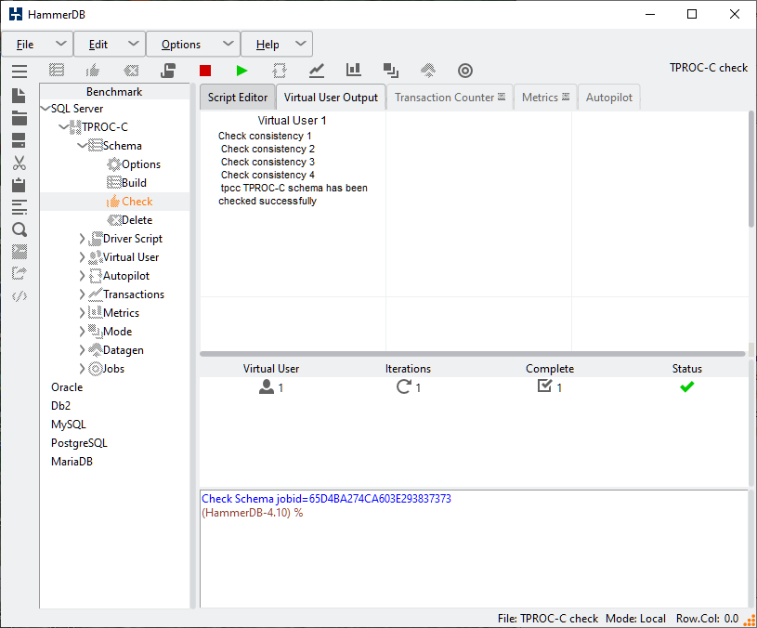Expand the Autopilot tree node
Viewport: 757px width, 628px height.
82,276
